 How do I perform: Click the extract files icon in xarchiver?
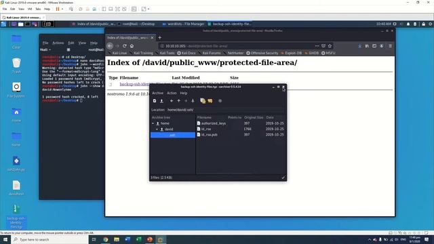(210, 101)
